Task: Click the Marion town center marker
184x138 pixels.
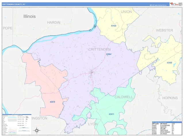Action: click(92, 72)
